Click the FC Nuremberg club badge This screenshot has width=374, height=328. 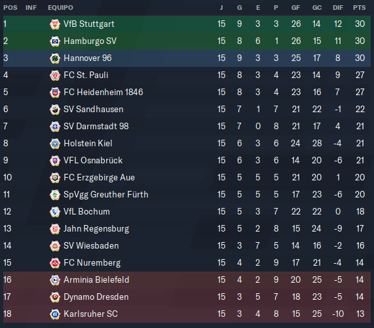pos(55,263)
